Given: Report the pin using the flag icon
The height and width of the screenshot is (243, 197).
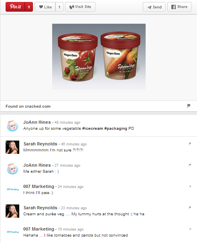Looking at the screenshot, I should (189, 106).
